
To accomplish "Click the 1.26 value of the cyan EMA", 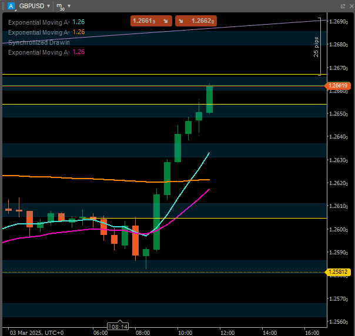I will tap(79, 22).
